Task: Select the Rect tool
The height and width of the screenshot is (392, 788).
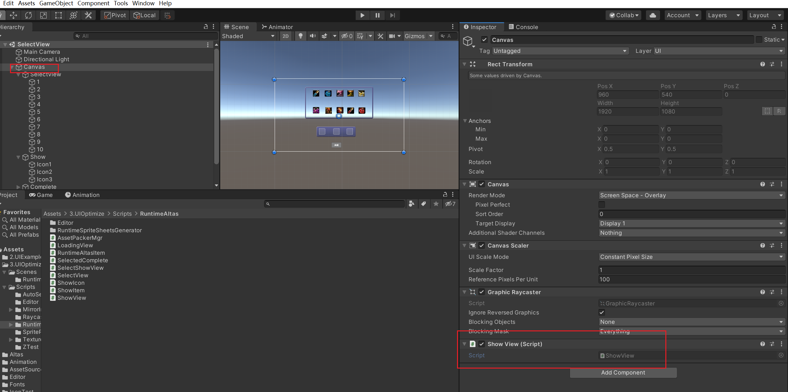Action: coord(58,15)
